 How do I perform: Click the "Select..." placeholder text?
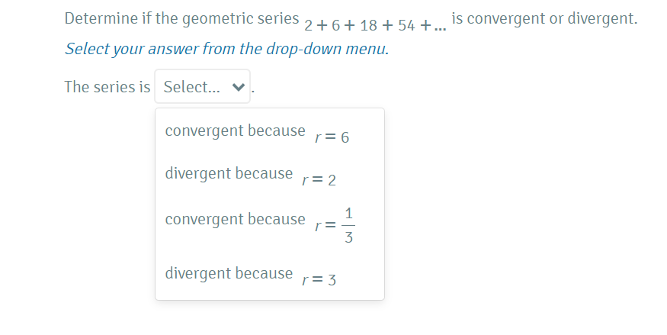click(x=191, y=87)
